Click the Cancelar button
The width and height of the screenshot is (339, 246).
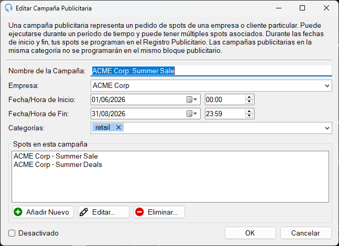click(305, 233)
